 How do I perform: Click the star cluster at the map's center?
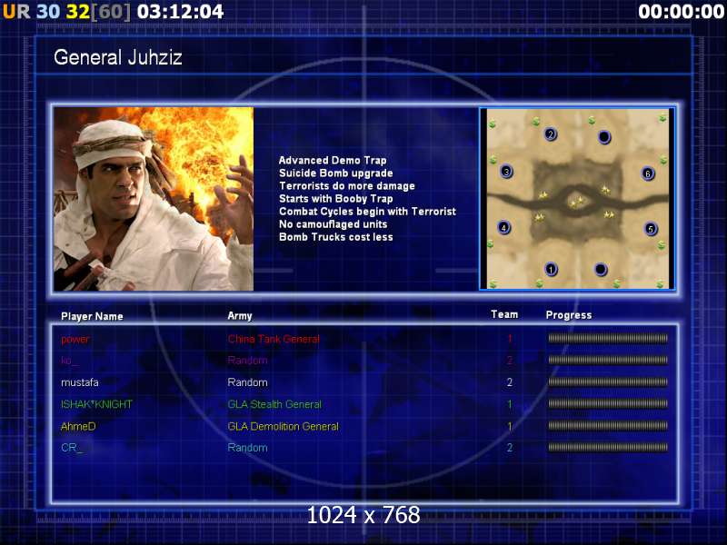tap(576, 201)
